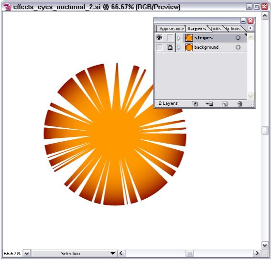Switch to the Appearance tab

[171, 29]
